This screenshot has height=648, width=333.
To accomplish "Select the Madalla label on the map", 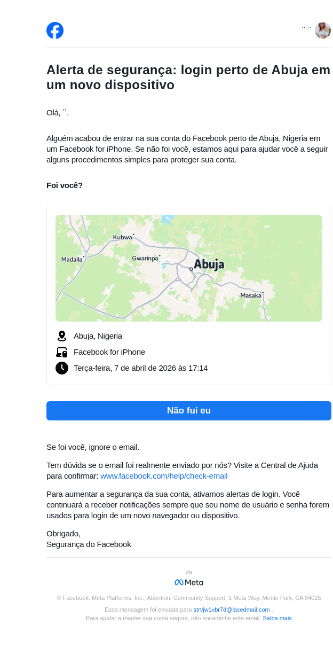I will click(72, 260).
